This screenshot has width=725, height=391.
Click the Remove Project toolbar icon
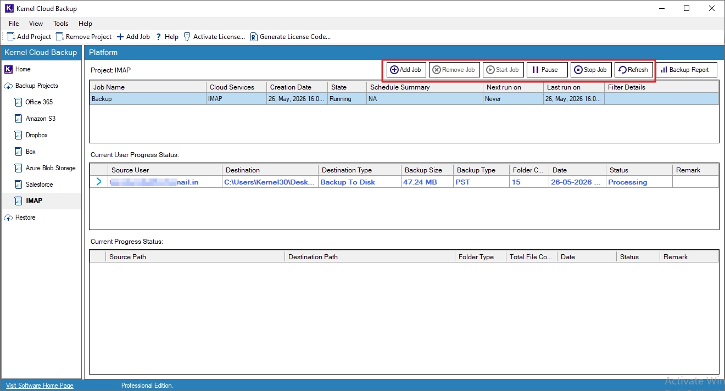click(60, 37)
